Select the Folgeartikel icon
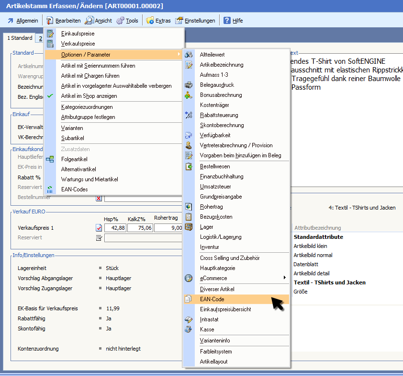 pyautogui.click(x=50, y=159)
